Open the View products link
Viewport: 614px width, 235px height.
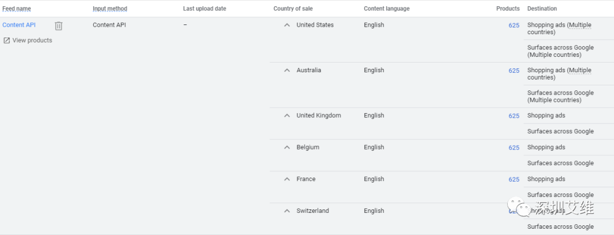32,40
